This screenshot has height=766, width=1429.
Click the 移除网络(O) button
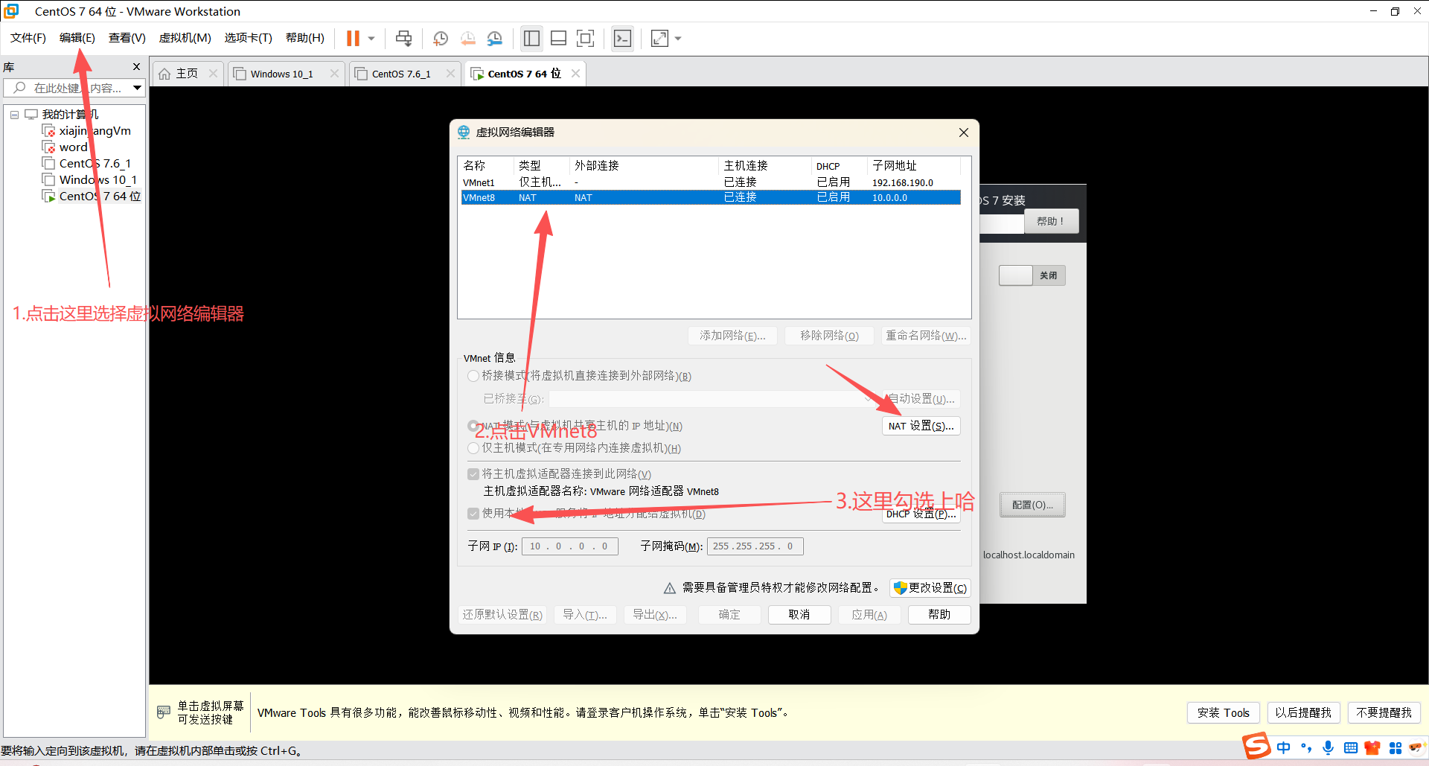tap(829, 336)
